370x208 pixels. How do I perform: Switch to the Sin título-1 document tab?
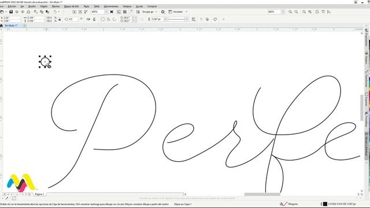11,25
